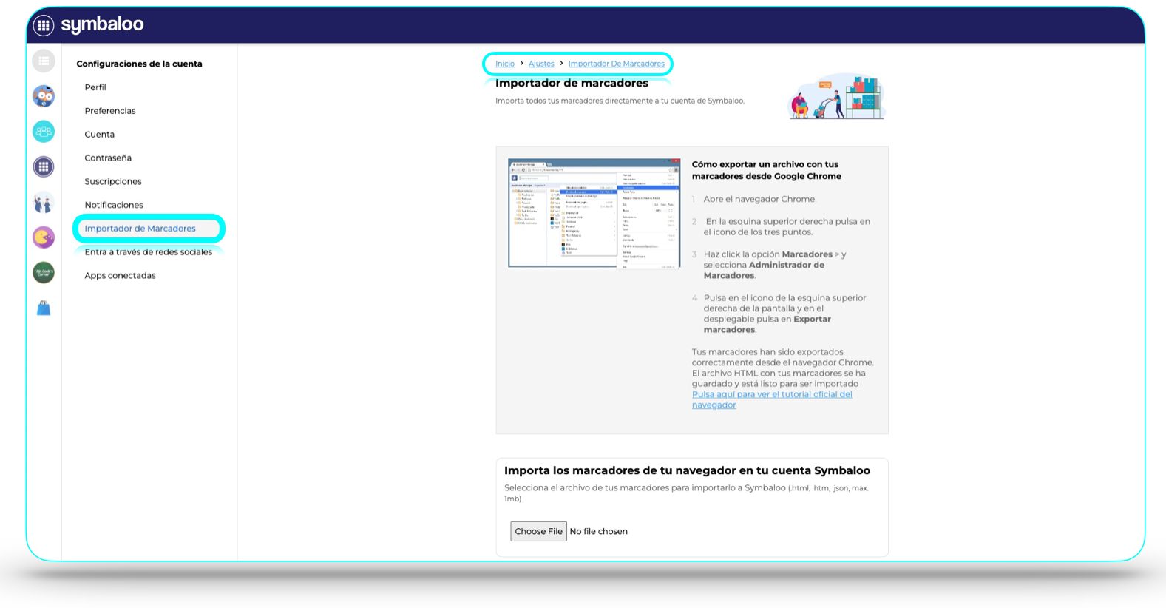Screen dimensions: 1166x608
Task: Click the 'Importa todos tus marcadores' subtitle
Action: (620, 101)
